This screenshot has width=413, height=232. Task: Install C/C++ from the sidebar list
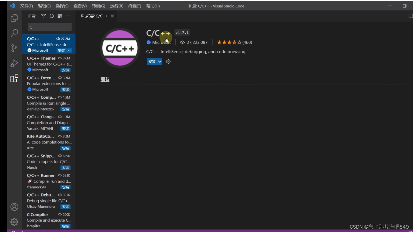(62, 51)
